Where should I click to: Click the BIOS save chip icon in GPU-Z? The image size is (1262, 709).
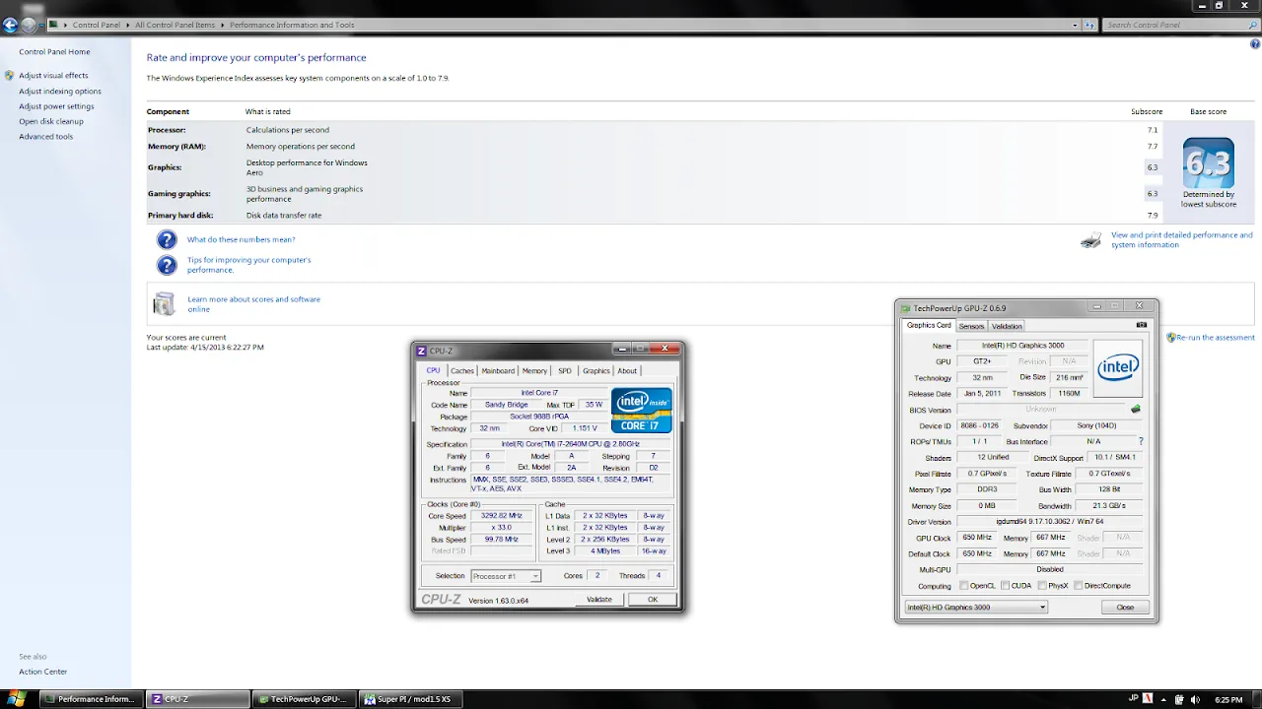[1136, 409]
